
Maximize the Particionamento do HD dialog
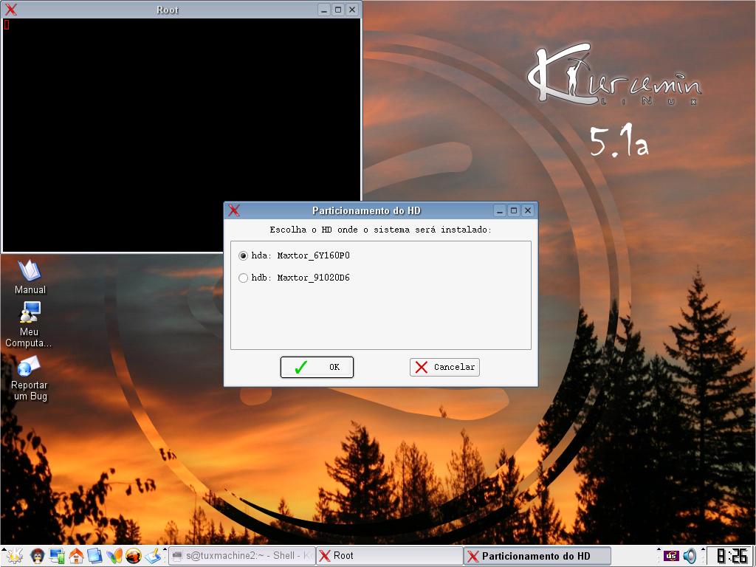tap(514, 210)
